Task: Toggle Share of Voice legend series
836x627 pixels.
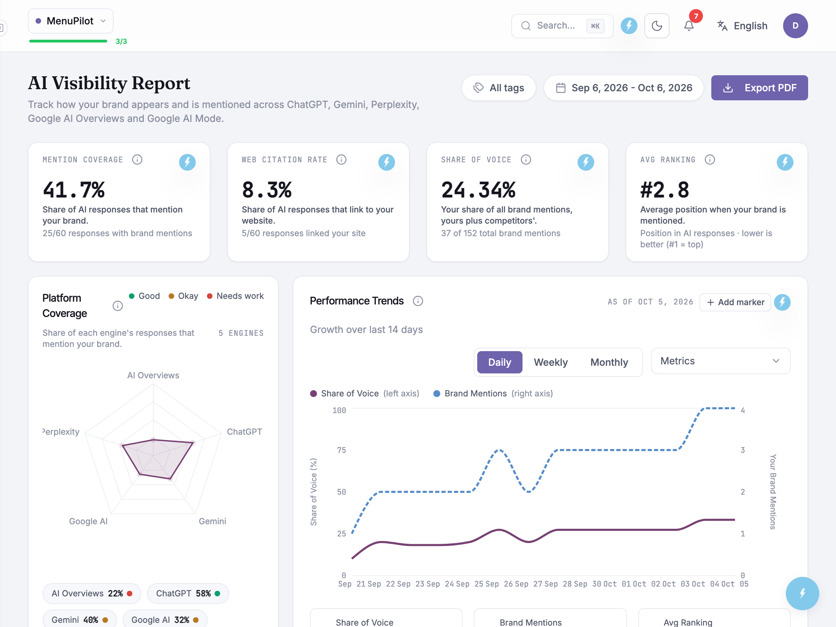Action: tap(364, 393)
